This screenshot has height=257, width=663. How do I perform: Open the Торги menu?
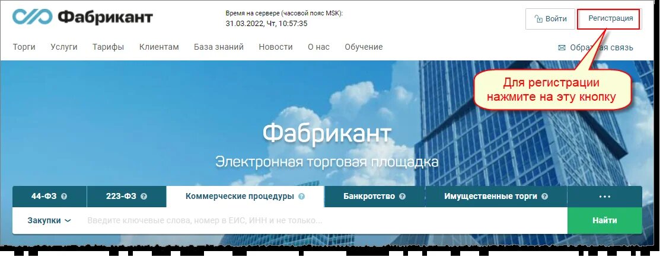24,47
